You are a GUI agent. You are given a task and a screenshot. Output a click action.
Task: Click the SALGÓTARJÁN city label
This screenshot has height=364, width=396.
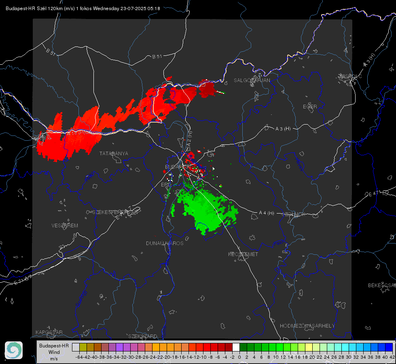[252, 80]
